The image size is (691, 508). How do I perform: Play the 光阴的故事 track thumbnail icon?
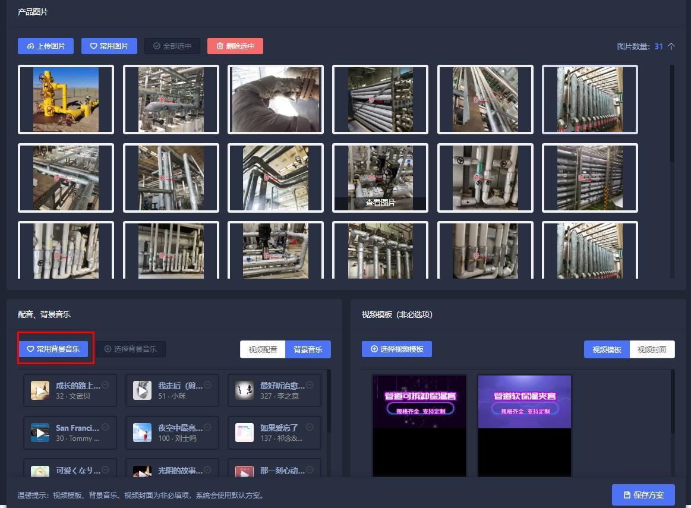point(142,471)
